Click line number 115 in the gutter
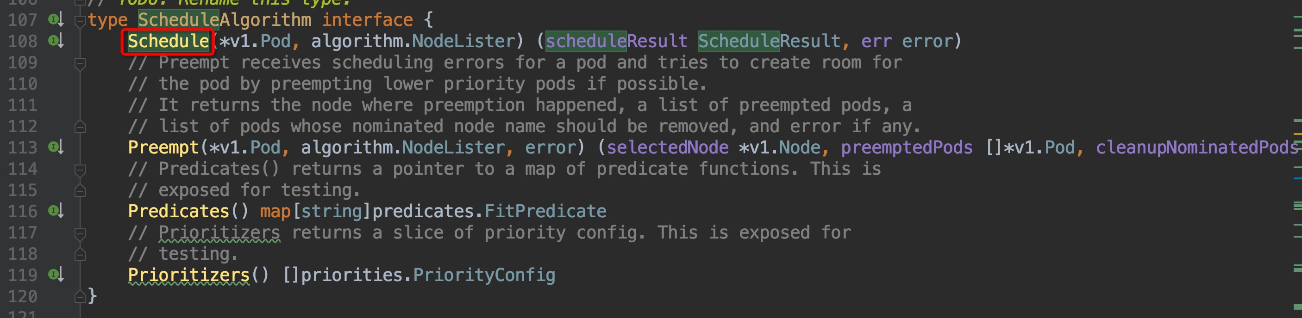1302x318 pixels. tap(22, 190)
